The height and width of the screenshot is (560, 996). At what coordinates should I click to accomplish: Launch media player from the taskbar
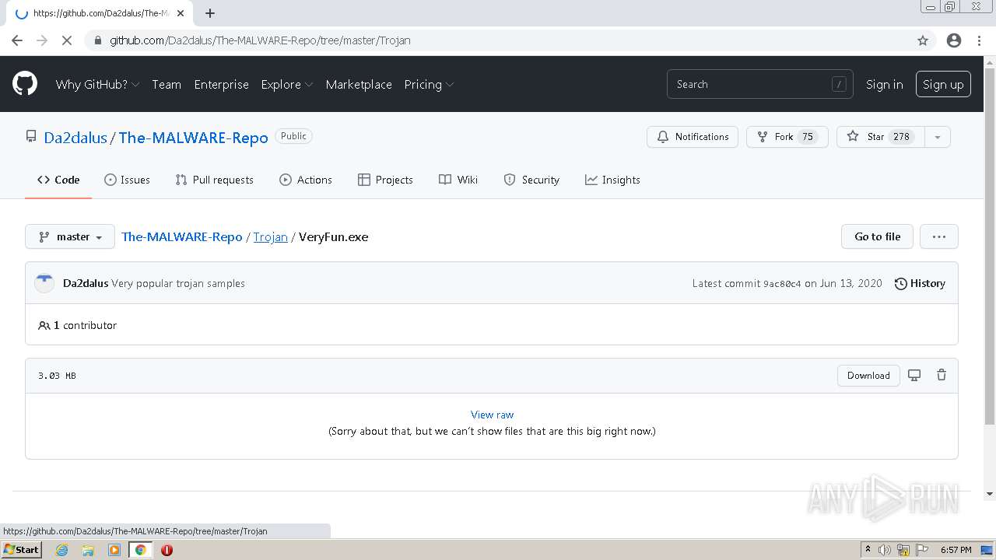pos(114,550)
